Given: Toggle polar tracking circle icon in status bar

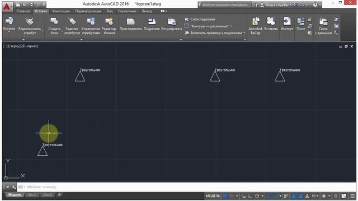Looking at the screenshot, I should pyautogui.click(x=257, y=196).
